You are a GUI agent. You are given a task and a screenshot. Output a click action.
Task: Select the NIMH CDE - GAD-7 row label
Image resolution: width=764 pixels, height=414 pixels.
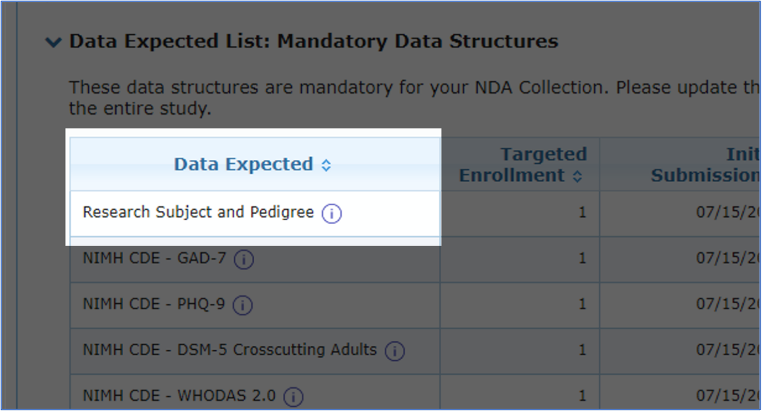coord(154,259)
